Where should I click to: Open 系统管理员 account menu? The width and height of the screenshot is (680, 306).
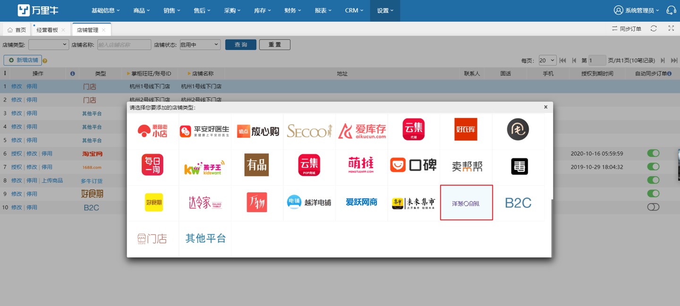pyautogui.click(x=637, y=10)
